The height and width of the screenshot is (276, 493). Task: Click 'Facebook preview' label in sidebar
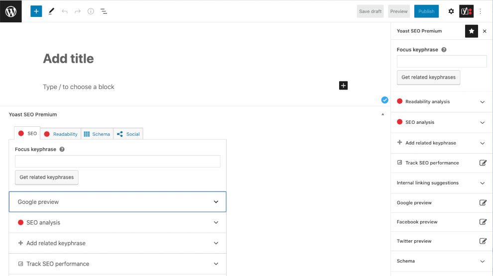417,222
